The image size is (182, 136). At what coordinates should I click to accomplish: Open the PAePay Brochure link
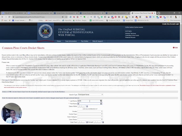click(131, 33)
